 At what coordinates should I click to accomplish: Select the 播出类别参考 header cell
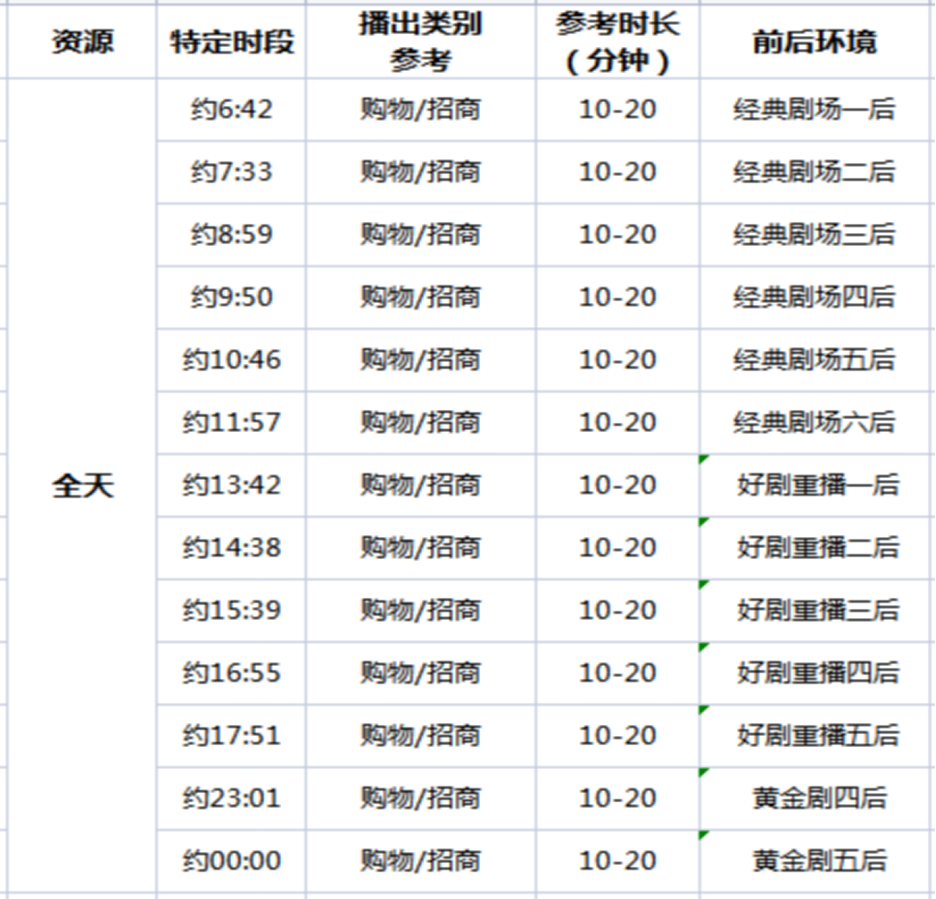[420, 41]
